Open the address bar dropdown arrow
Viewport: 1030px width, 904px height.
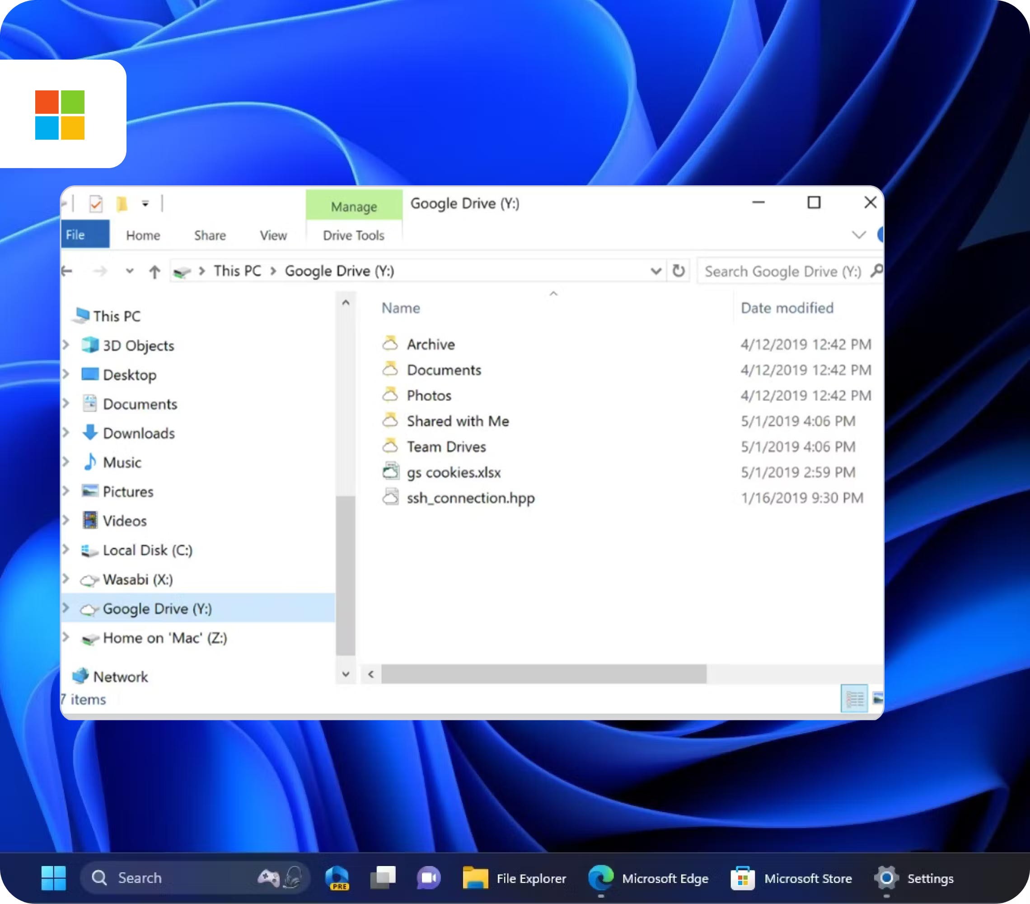coord(655,271)
